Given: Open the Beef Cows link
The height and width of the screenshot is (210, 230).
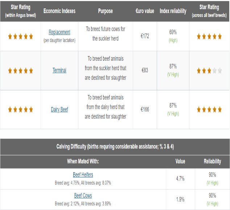Looking at the screenshot, I should click(x=83, y=195).
